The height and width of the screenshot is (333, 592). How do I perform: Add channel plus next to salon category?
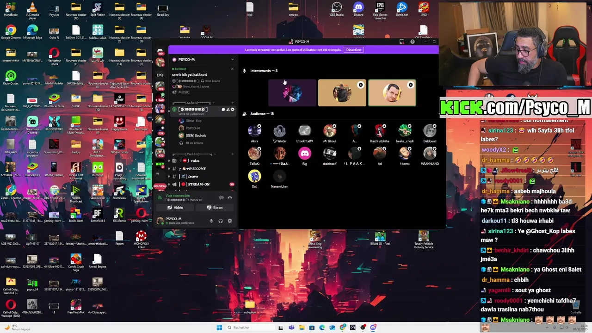pyautogui.click(x=233, y=103)
